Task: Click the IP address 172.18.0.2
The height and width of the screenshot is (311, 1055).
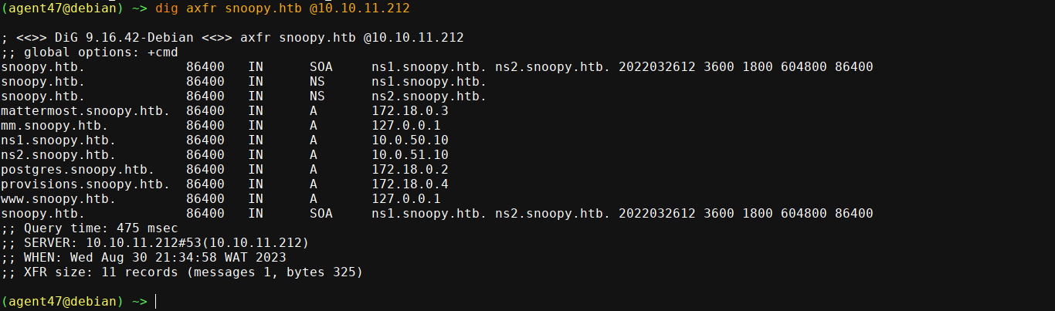Action: [x=409, y=170]
